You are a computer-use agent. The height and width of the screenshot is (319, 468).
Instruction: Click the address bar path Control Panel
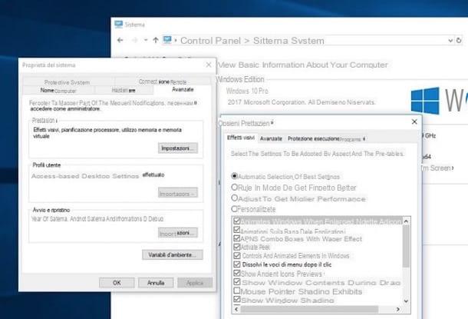pyautogui.click(x=210, y=41)
